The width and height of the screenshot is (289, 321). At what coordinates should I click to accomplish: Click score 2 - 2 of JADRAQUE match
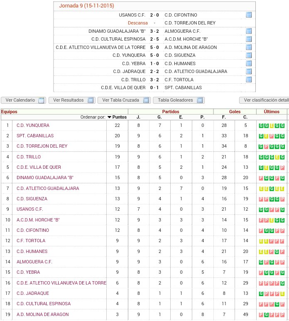154,71
